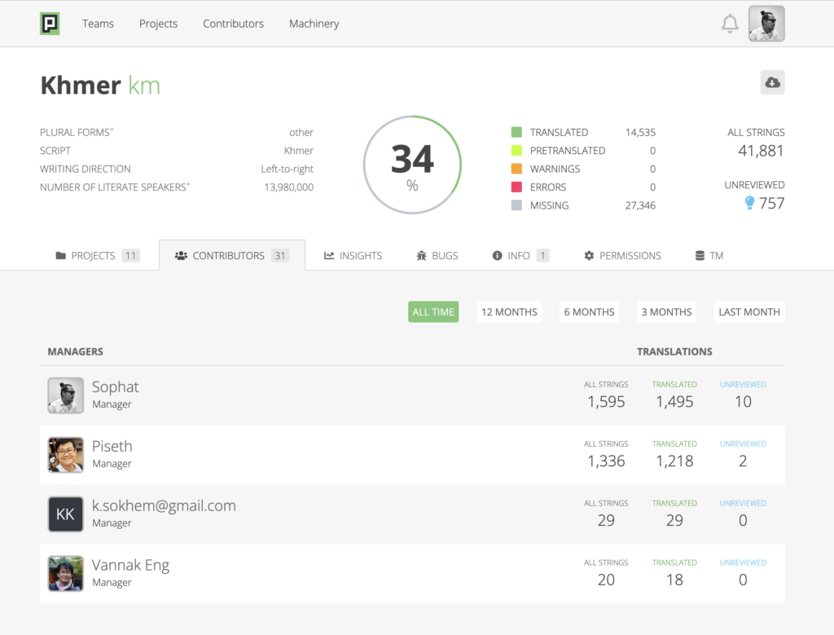The image size is (834, 635).
Task: Click the KK avatar for k.sokhem
Action: pos(65,514)
